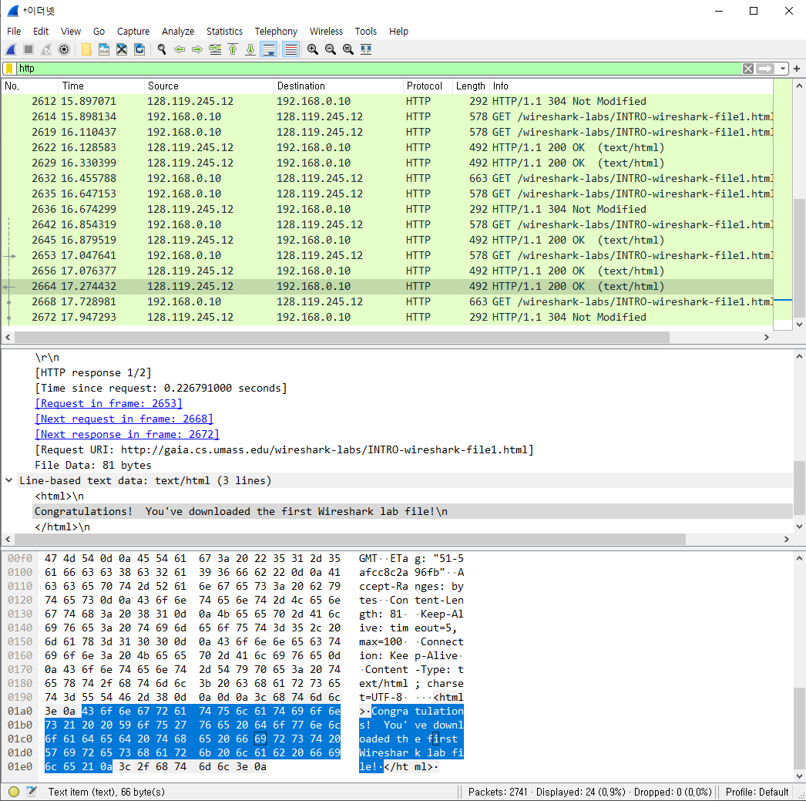The height and width of the screenshot is (801, 806).
Task: Follow link Next response in frame: 2672
Action: point(127,435)
